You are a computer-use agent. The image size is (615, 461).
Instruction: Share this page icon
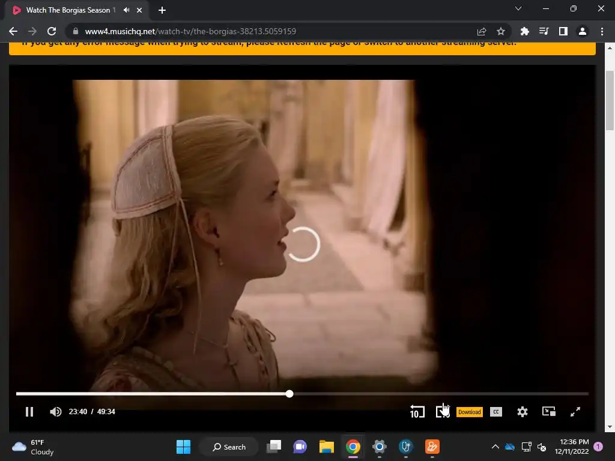482,31
